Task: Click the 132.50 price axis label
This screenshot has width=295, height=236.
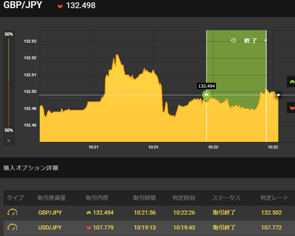Action: click(x=30, y=92)
